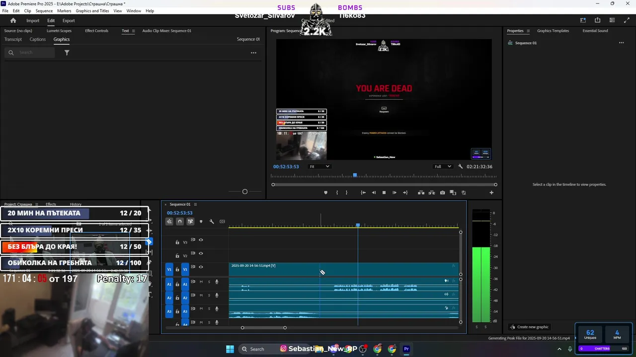Stop playback in Program Monitor
Viewport: 636px width, 357px height.
tap(384, 192)
